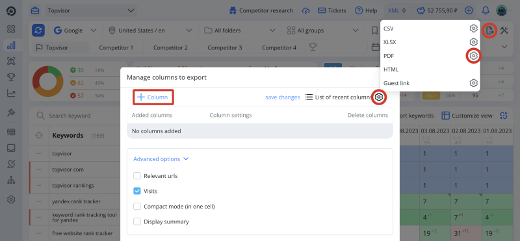Click the + Column button
The image size is (520, 241).
(153, 97)
